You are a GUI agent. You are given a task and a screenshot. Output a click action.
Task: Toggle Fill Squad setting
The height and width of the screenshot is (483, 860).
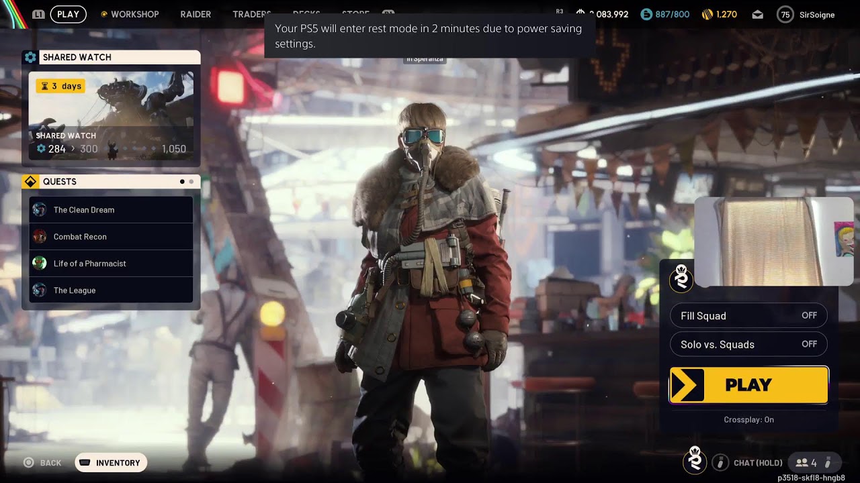pos(748,316)
